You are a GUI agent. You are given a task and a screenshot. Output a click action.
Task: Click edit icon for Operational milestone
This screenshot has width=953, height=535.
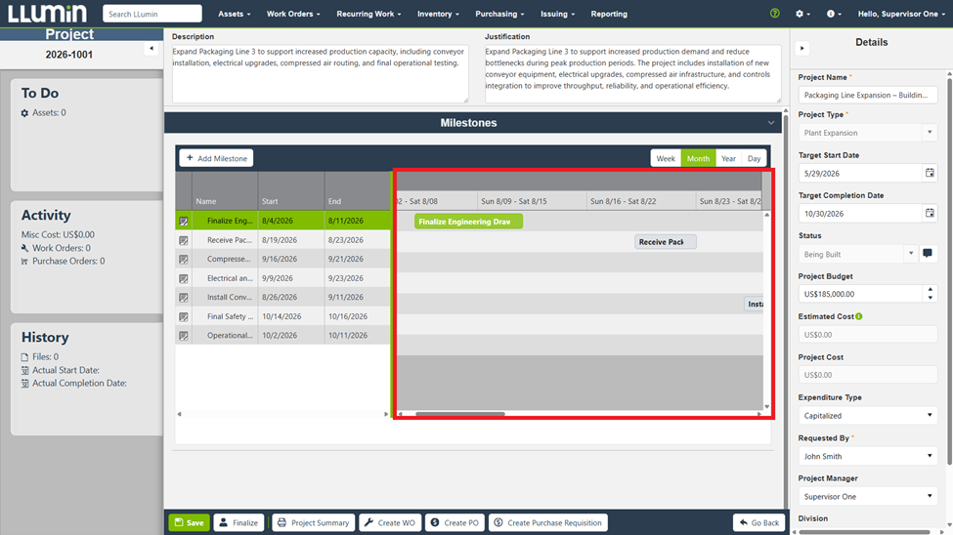point(184,336)
